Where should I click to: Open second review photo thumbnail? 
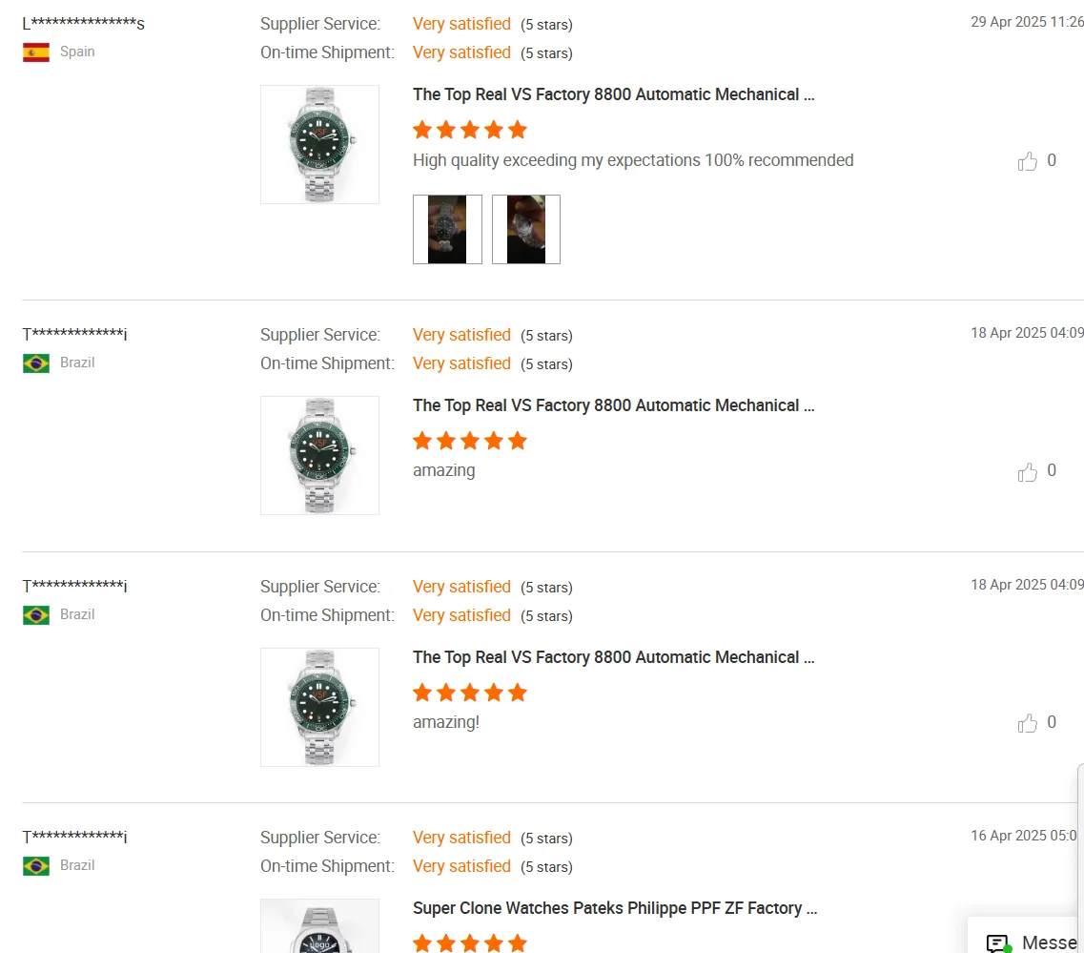[x=526, y=229]
